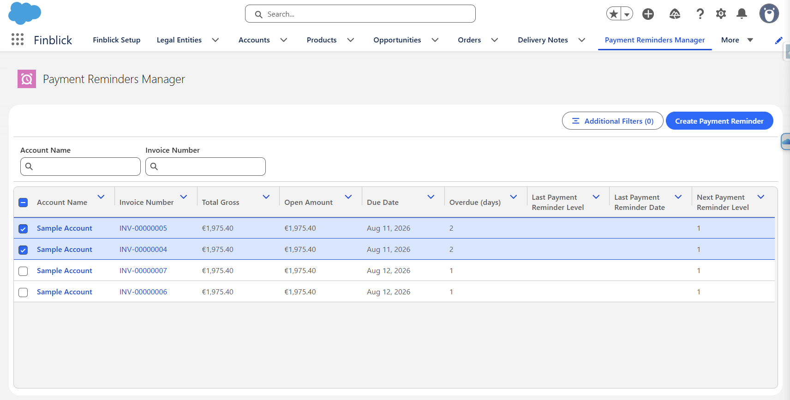Check the INV-00000006 row checkbox
The height and width of the screenshot is (400, 790).
(x=23, y=292)
